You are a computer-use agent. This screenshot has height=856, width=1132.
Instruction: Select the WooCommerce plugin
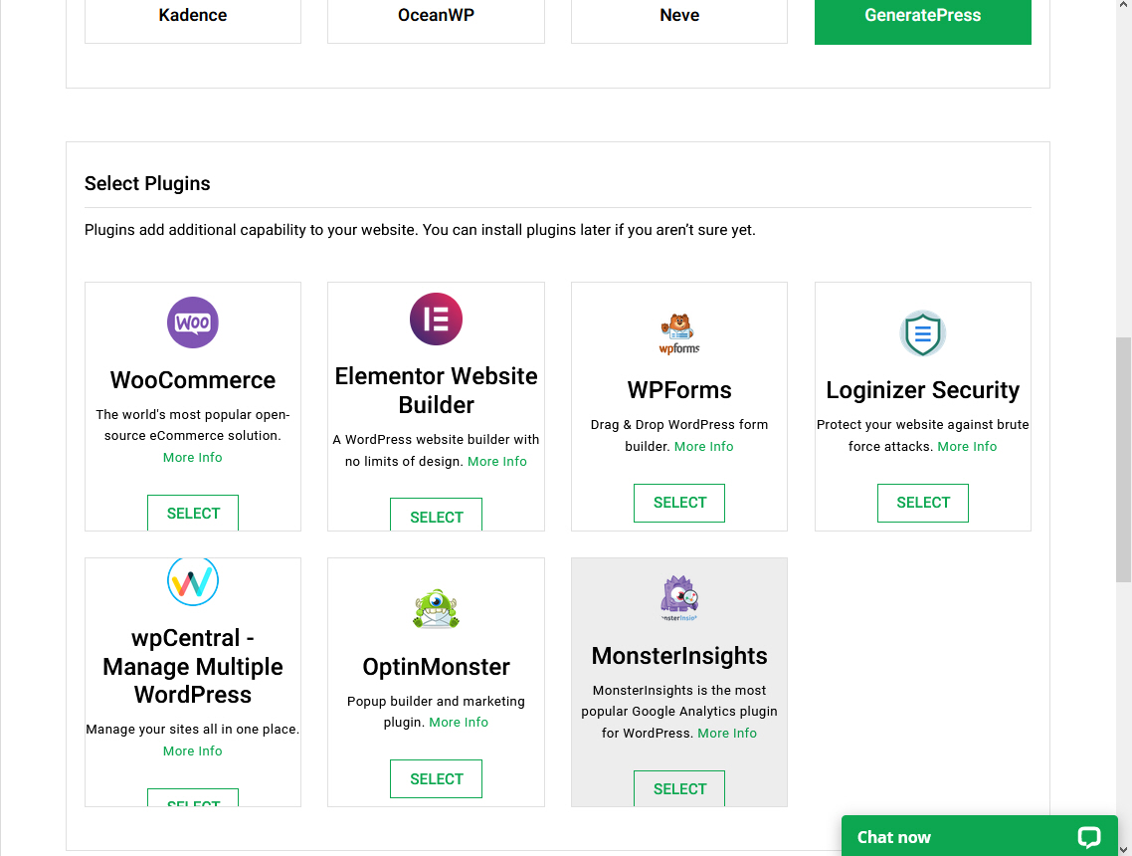[x=193, y=513]
